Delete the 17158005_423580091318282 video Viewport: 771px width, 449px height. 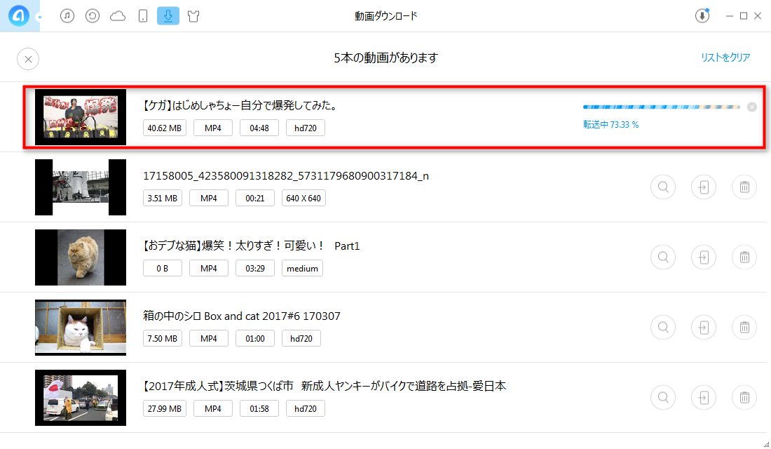(x=744, y=187)
